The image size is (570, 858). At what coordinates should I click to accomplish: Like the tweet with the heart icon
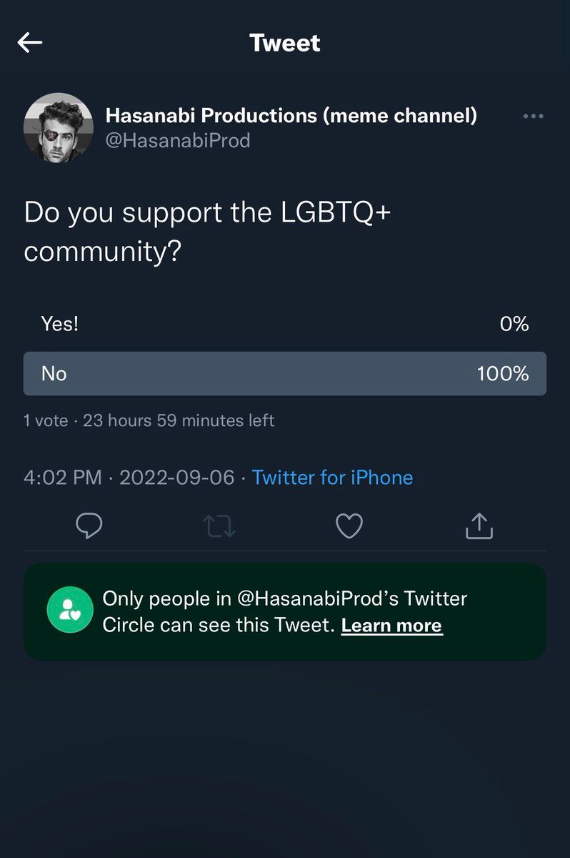point(349,526)
